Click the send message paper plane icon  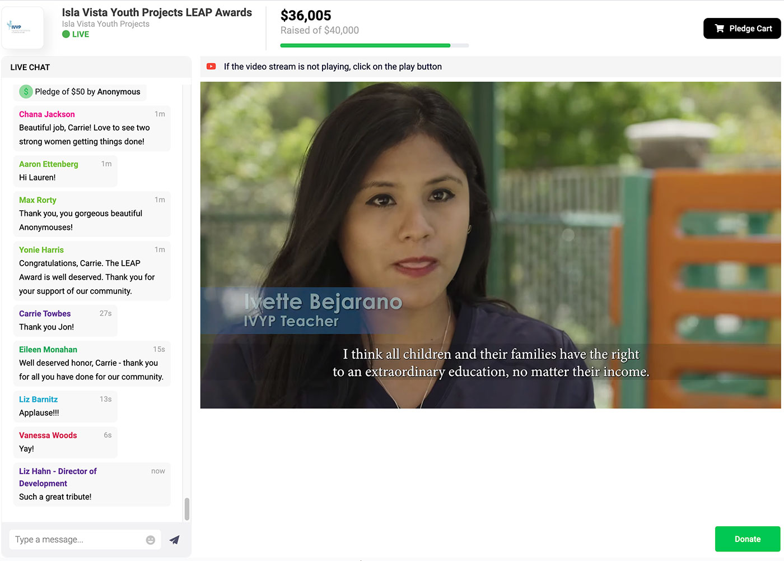tap(175, 540)
